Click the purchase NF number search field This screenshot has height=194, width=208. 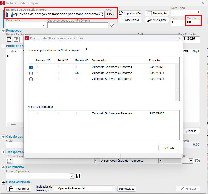click(x=132, y=49)
